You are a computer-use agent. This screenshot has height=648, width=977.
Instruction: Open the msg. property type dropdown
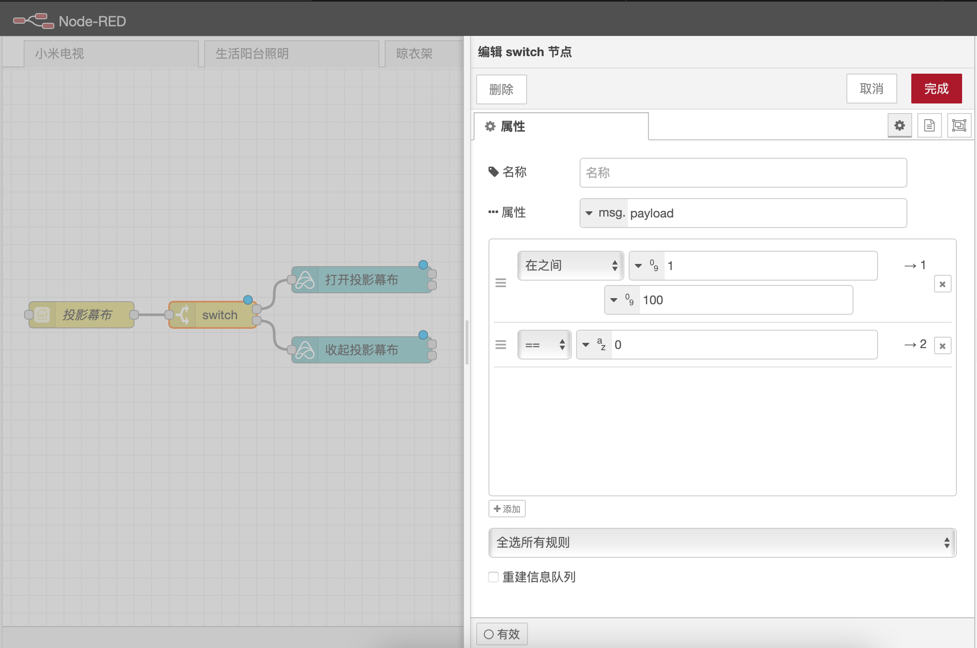604,213
